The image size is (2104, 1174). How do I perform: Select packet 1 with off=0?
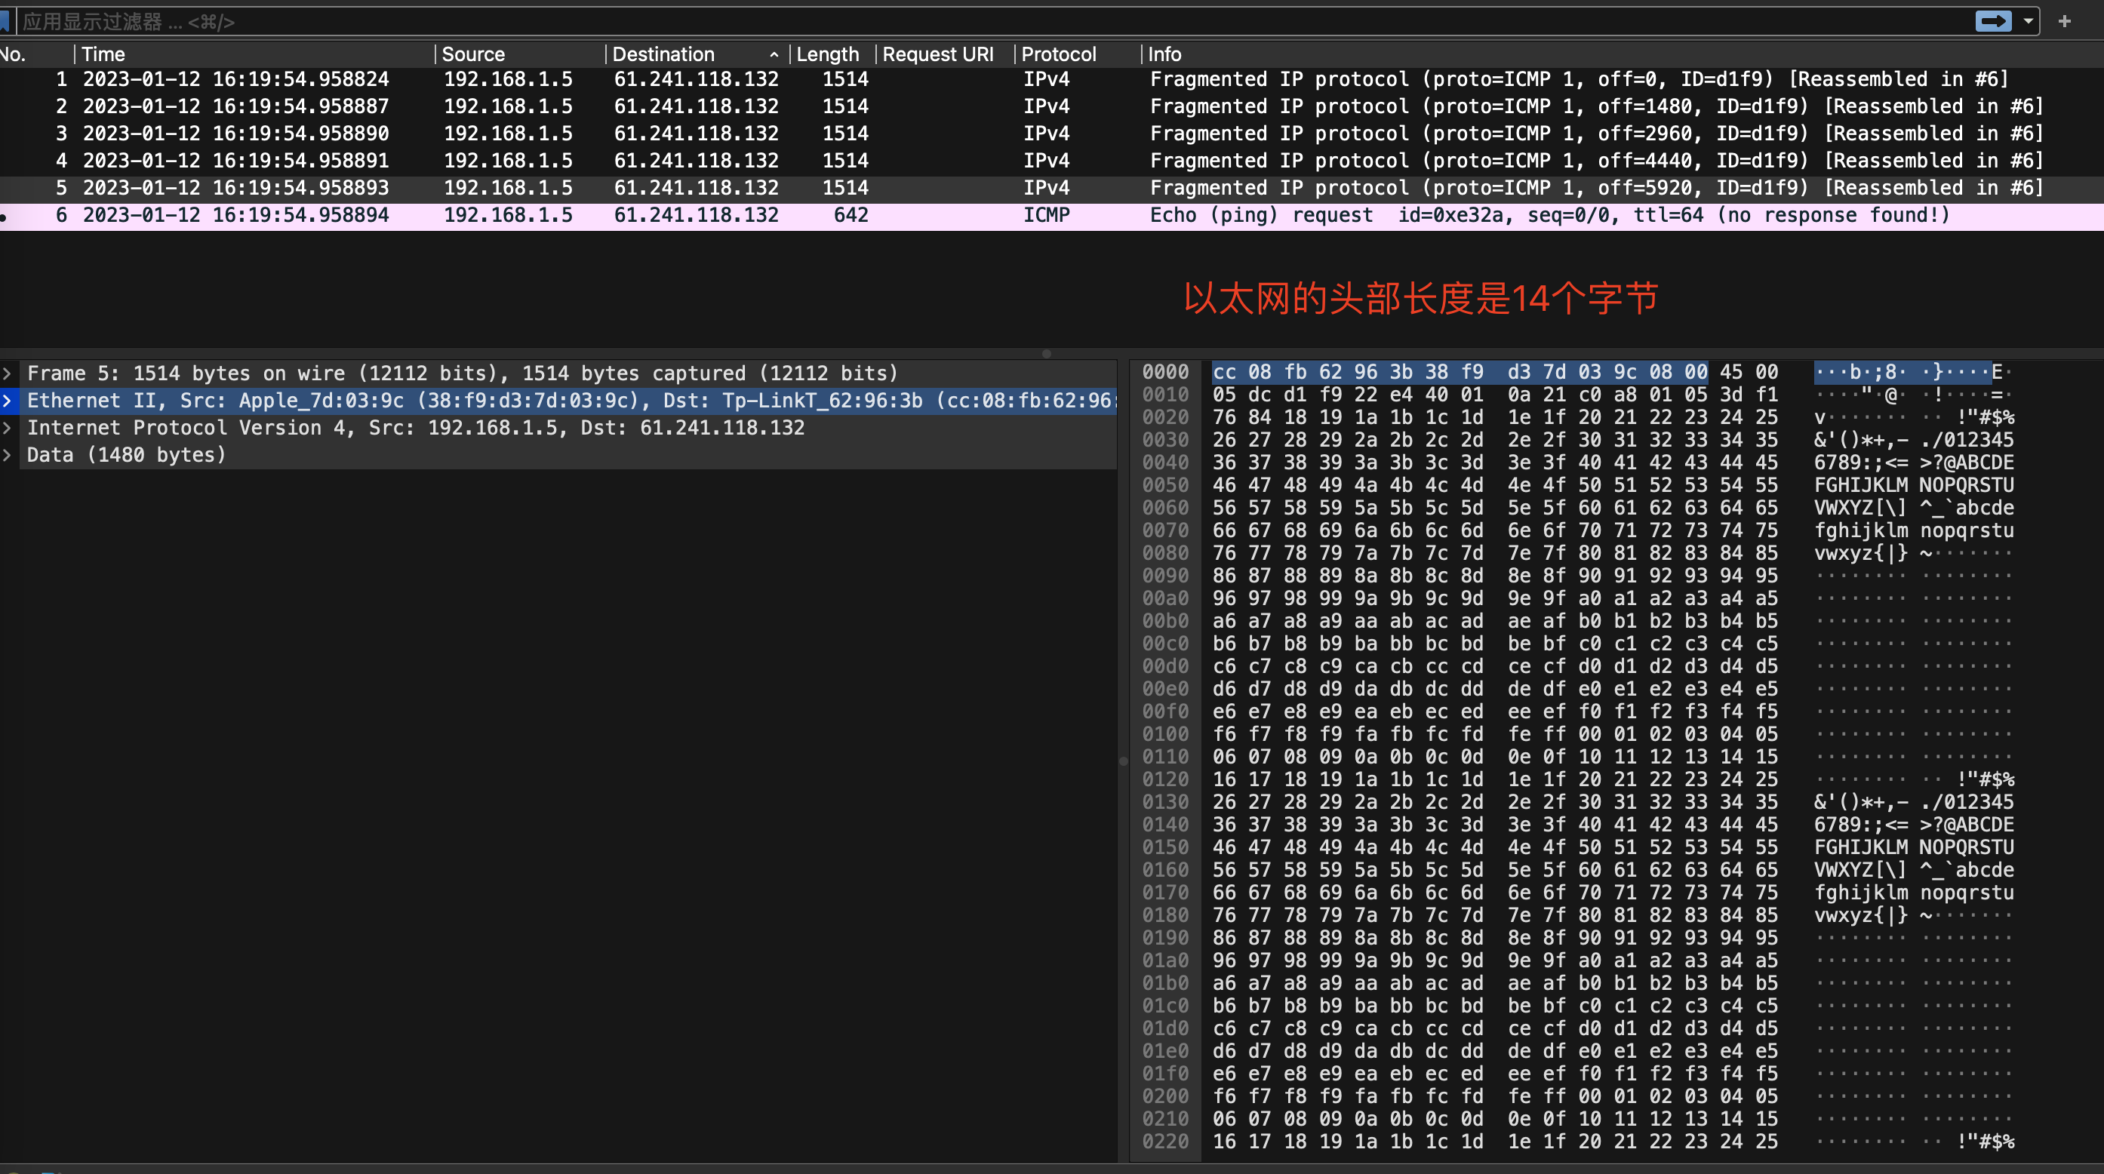[1052, 79]
